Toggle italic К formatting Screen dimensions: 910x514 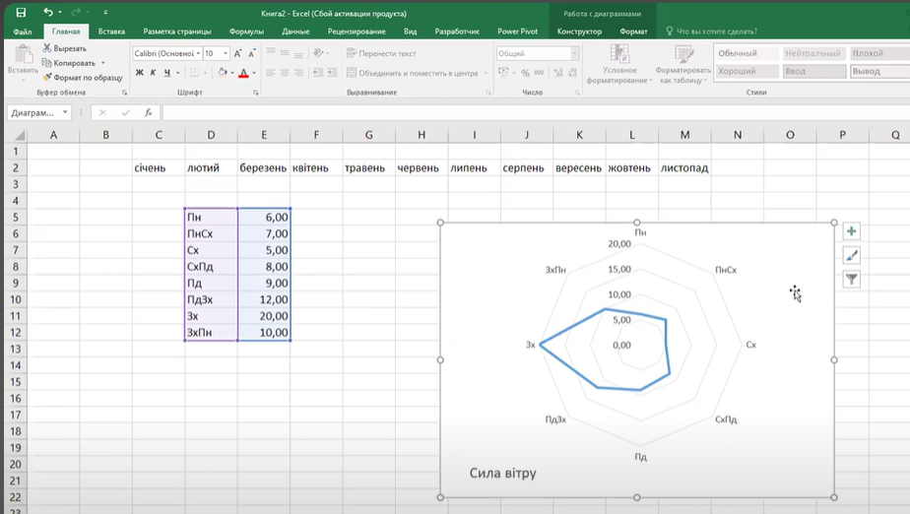(x=154, y=73)
